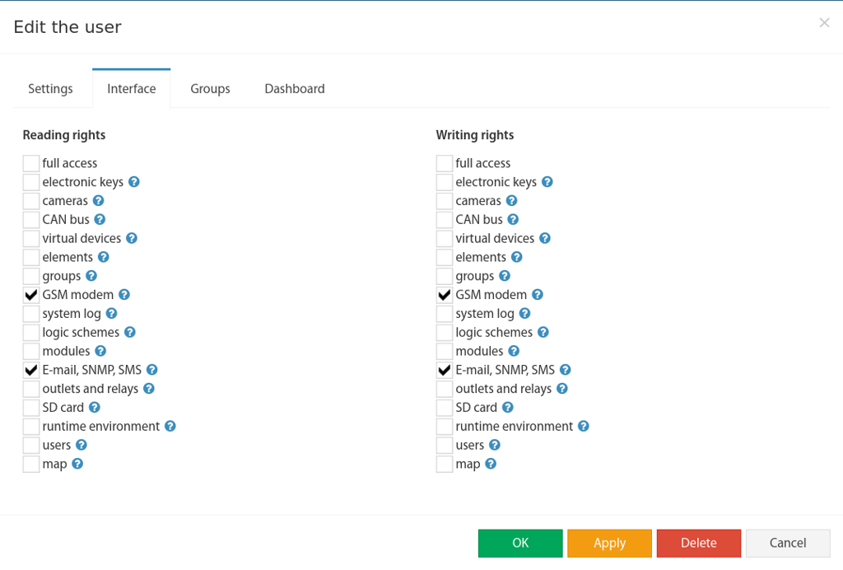This screenshot has width=843, height=570.
Task: Check cameras checkbox under Reading rights
Action: (x=31, y=201)
